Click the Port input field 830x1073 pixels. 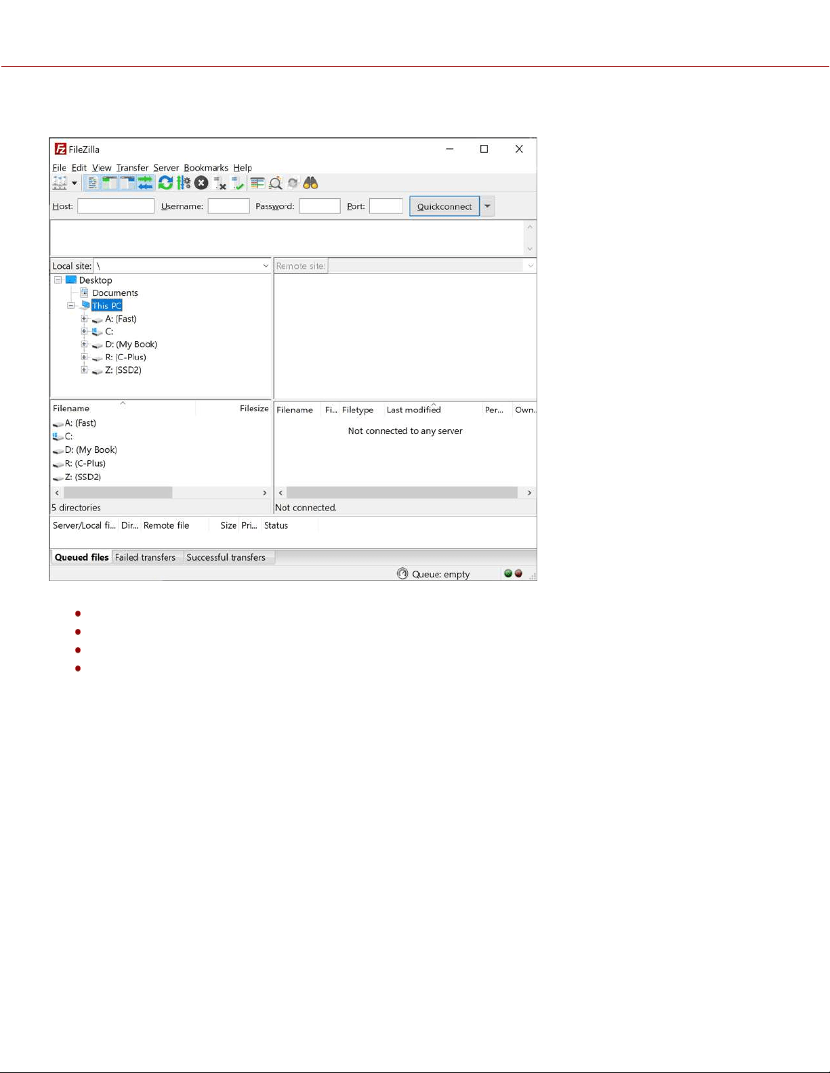click(x=386, y=206)
